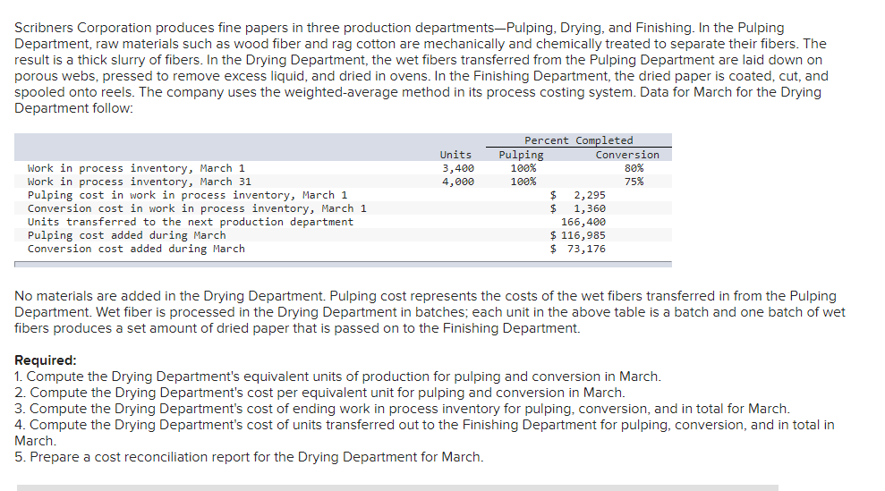Select 'Work in process inventory, March 1' row label
This screenshot has width=885, height=491.
tap(136, 168)
